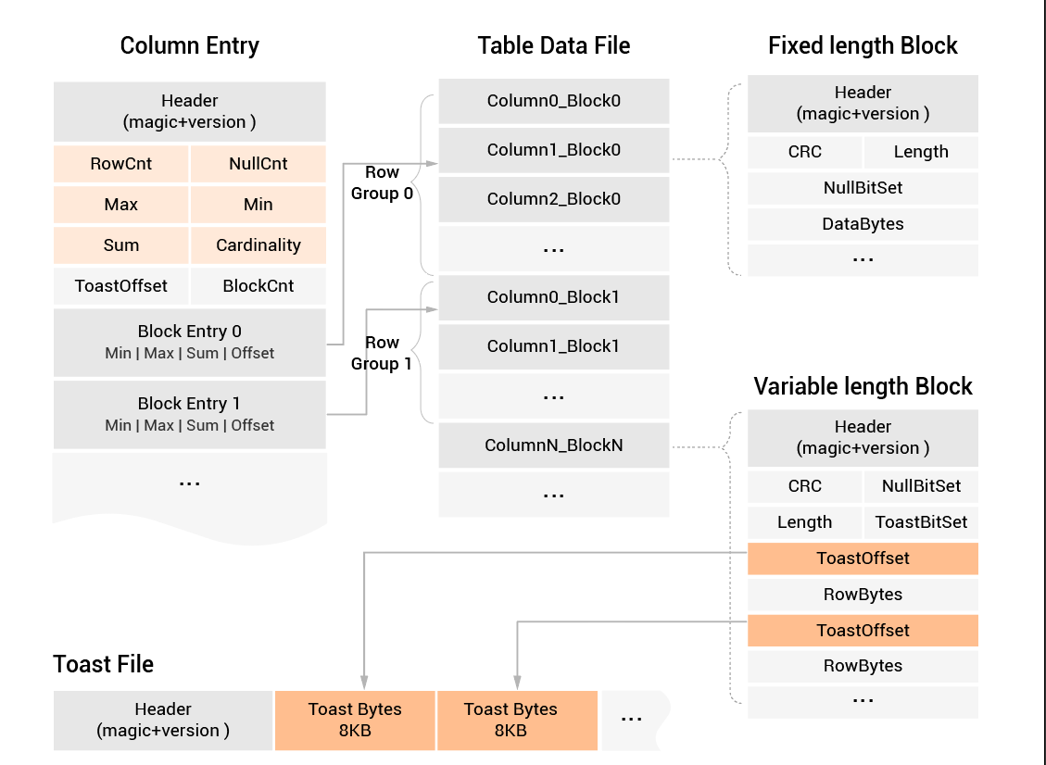Click the Column0_Block0 block

pos(554,101)
